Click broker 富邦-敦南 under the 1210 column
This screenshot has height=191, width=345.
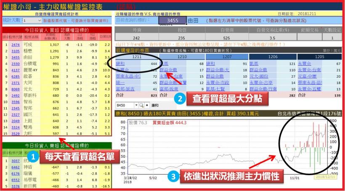tap(169, 89)
